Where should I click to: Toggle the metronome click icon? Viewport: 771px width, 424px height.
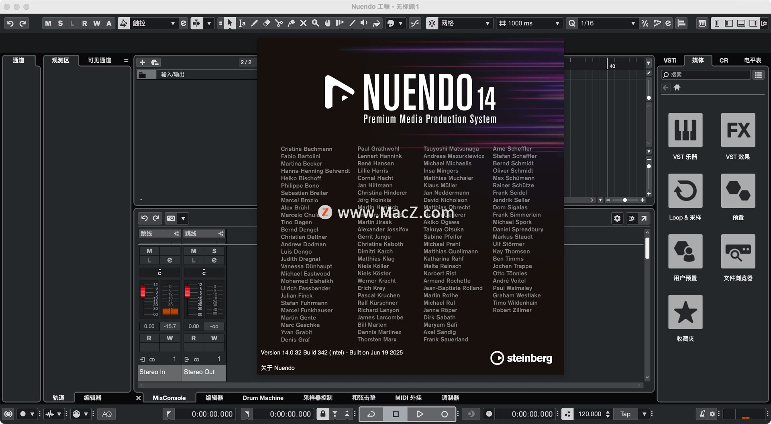pyautogui.click(x=702, y=414)
